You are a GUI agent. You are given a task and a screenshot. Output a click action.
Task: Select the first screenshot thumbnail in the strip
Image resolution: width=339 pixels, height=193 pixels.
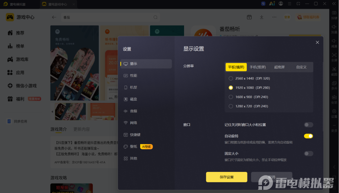pyautogui.click(x=70, y=111)
